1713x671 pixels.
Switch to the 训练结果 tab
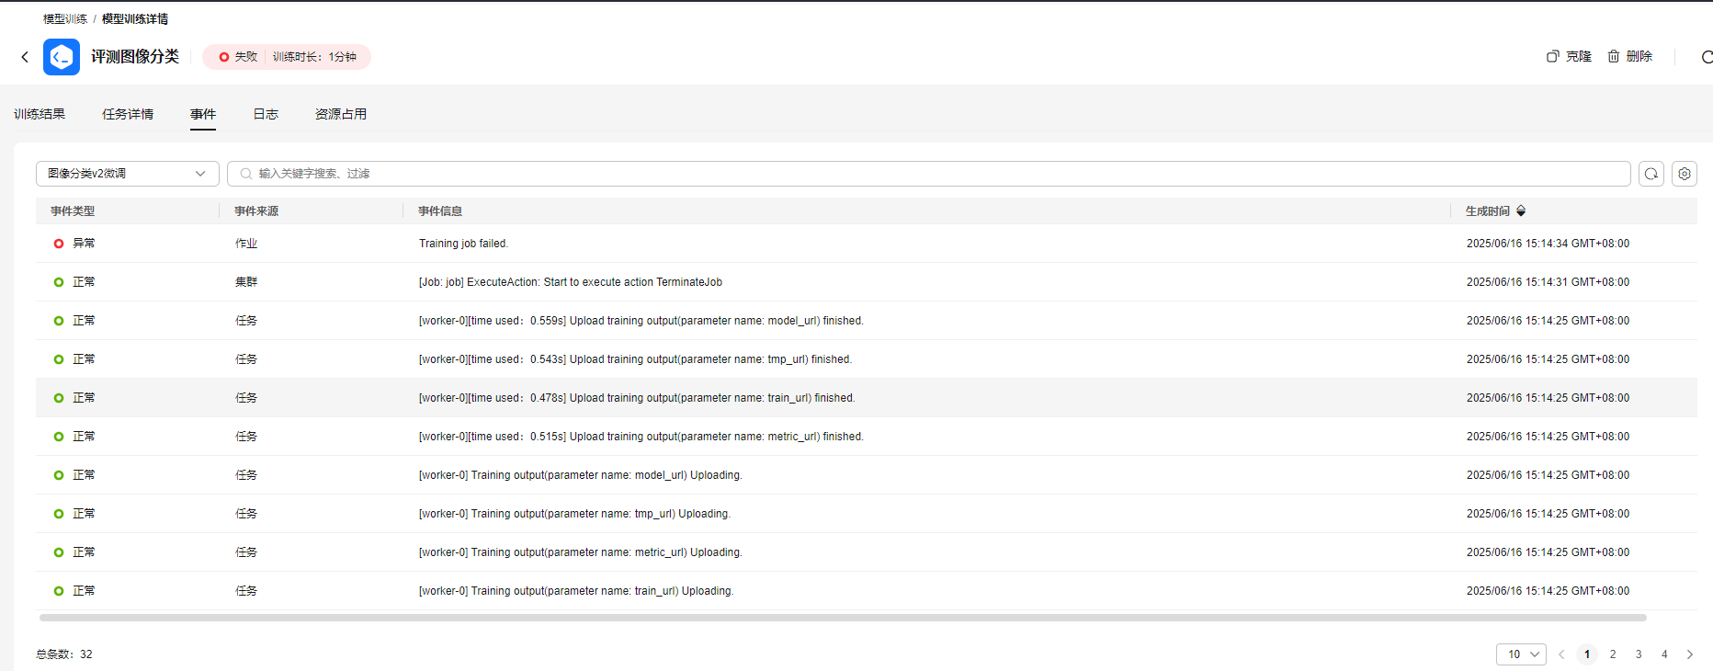(x=40, y=114)
